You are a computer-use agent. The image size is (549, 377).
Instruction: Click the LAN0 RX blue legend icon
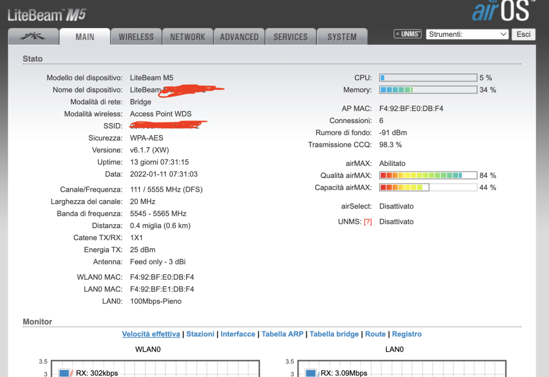pyautogui.click(x=310, y=373)
